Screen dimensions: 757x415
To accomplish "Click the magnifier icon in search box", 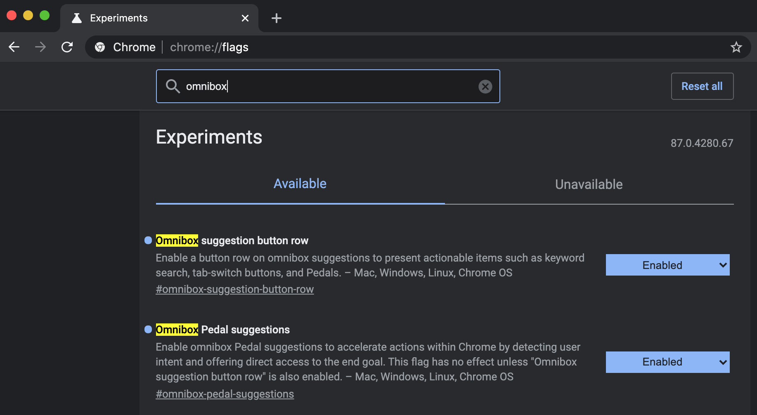I will coord(173,87).
